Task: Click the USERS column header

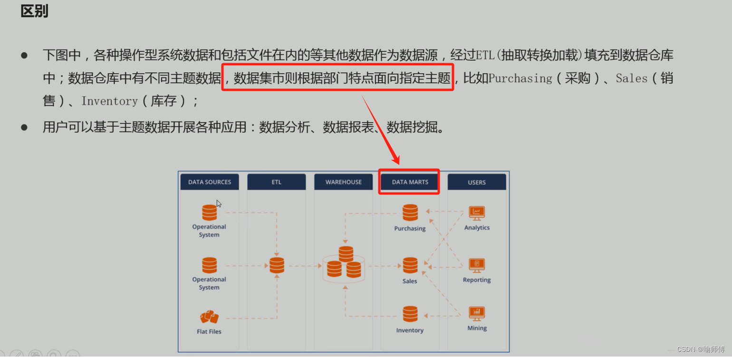Action: pos(477,182)
